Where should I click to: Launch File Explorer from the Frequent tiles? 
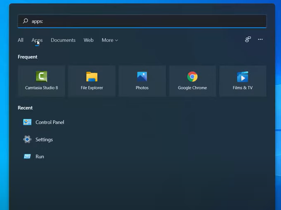pos(91,81)
